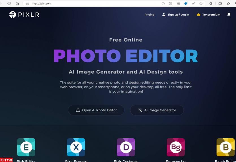The width and height of the screenshot is (236, 162).
Task: Click AI Image Generator button
Action: point(157,110)
